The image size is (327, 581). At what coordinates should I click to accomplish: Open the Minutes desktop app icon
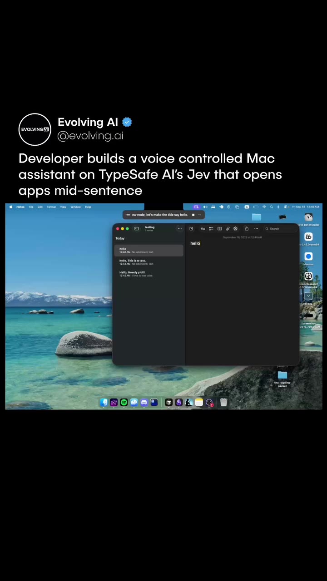point(308,258)
